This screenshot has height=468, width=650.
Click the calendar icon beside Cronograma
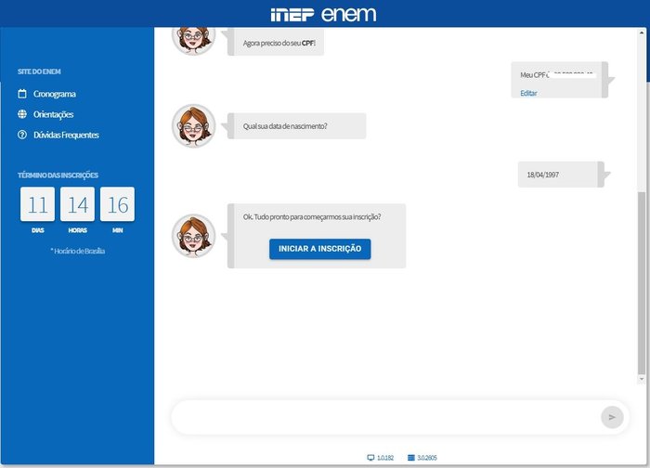click(x=22, y=94)
